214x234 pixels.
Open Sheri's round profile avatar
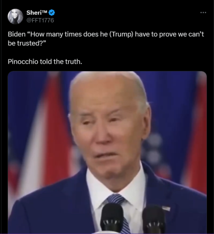15,16
